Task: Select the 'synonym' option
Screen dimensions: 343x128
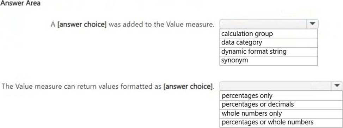Action: 268,61
